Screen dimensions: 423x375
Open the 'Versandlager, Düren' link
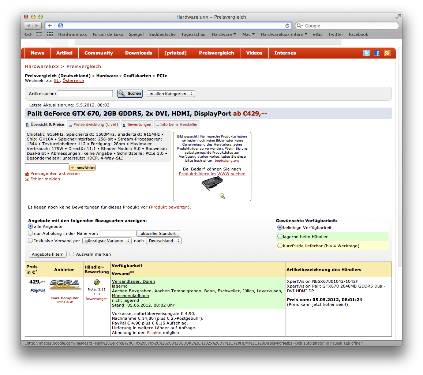point(134,281)
